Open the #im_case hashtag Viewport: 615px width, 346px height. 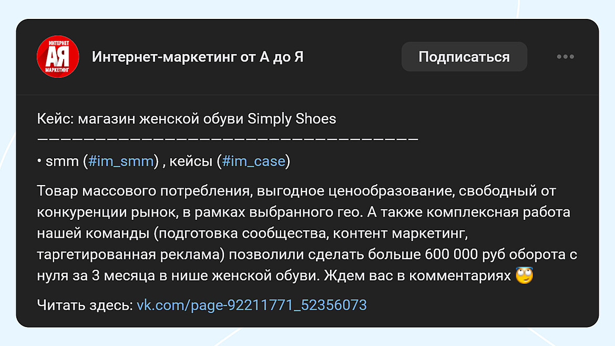coord(253,161)
